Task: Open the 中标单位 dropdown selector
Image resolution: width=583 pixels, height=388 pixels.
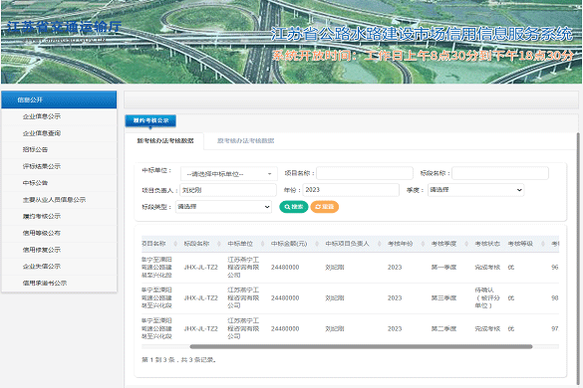Action: click(x=229, y=174)
